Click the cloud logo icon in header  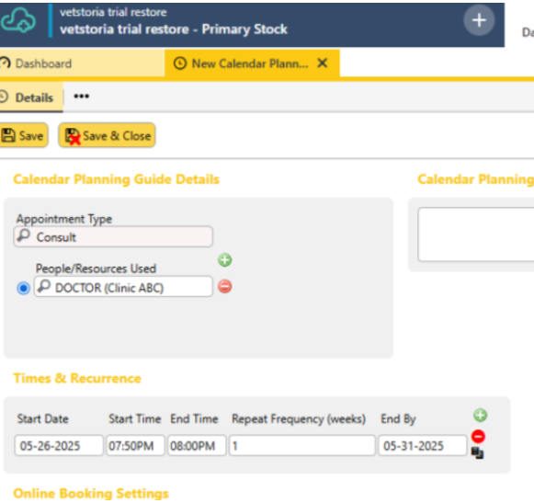point(18,21)
